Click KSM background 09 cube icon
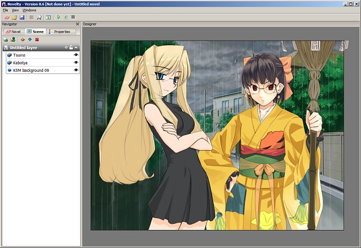Screen dimensions: 361x248 click(x=10, y=70)
